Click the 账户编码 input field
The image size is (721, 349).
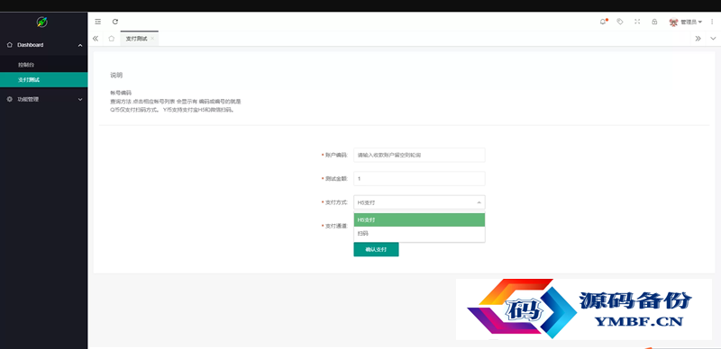pos(419,156)
